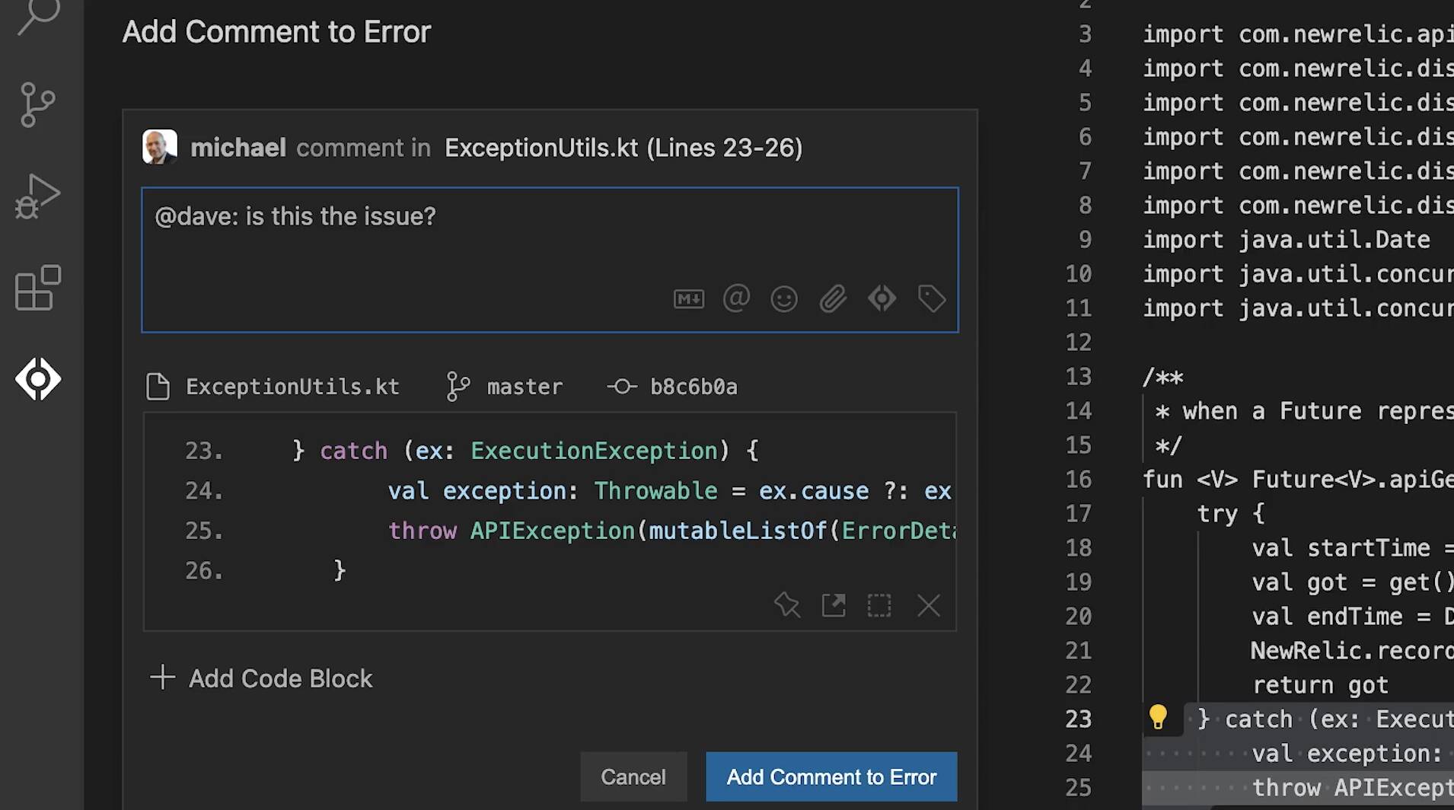
Task: Click michael username in comment header
Action: [x=238, y=148]
